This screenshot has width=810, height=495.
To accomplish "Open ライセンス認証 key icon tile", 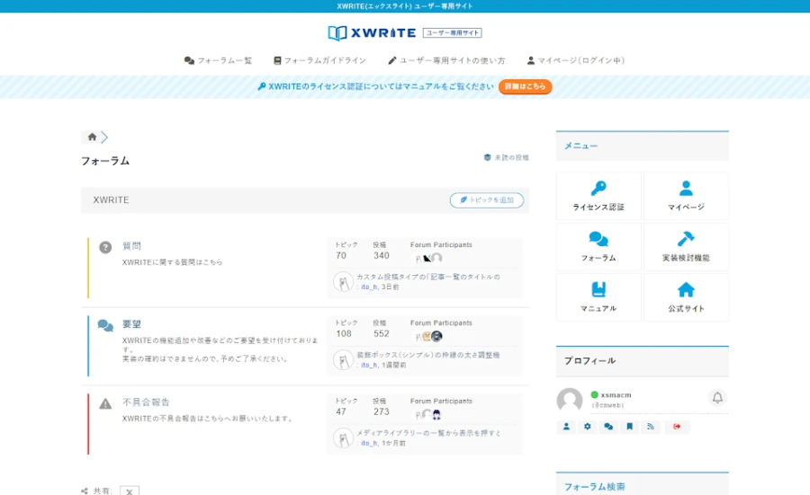I will [x=598, y=196].
